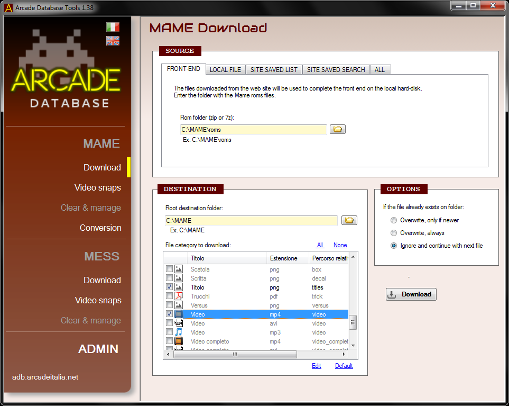Switch language with the Italian flag icon
Screen dimensions: 509x406
pos(113,27)
